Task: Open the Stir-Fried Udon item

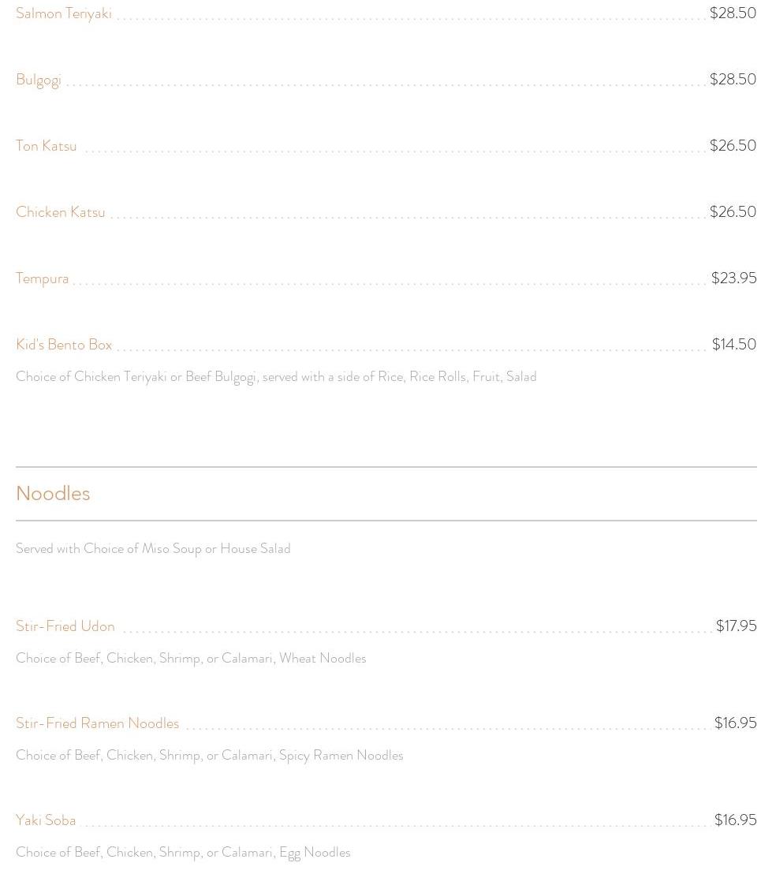Action: pos(65,626)
